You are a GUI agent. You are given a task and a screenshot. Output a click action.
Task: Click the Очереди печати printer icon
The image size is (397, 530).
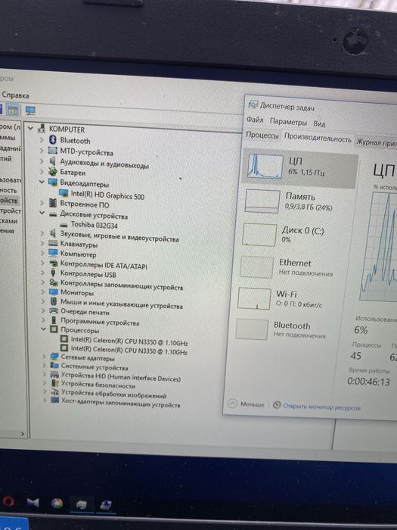pyautogui.click(x=54, y=310)
